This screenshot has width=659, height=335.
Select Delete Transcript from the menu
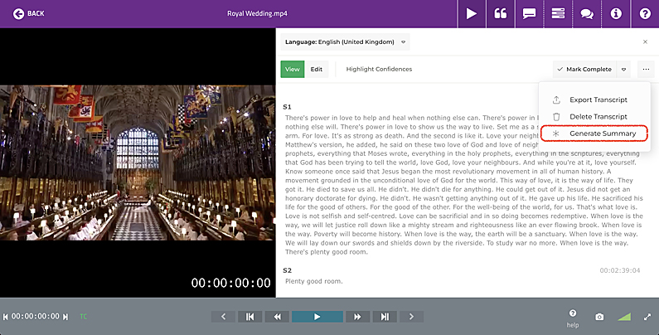click(x=594, y=116)
